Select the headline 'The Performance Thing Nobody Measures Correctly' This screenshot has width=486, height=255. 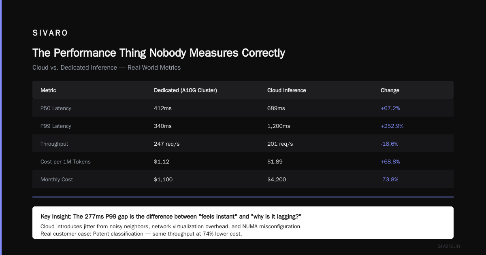pos(159,53)
